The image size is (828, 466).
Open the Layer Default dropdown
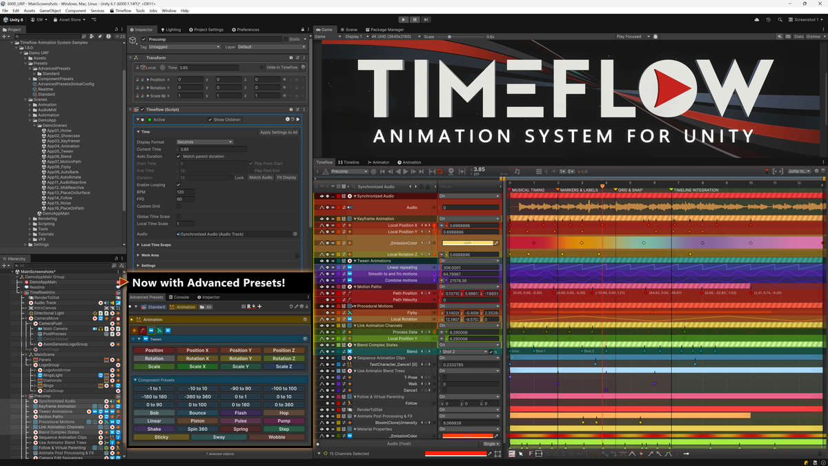271,47
